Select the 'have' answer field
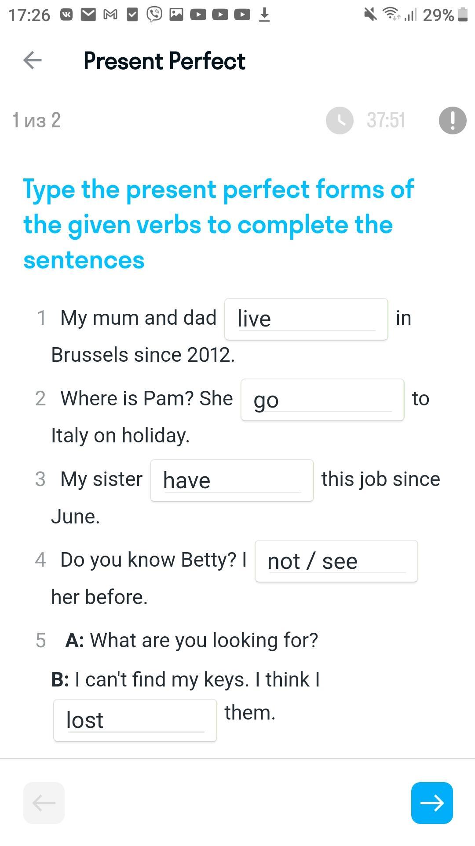This screenshot has width=475, height=846. pos(232,480)
